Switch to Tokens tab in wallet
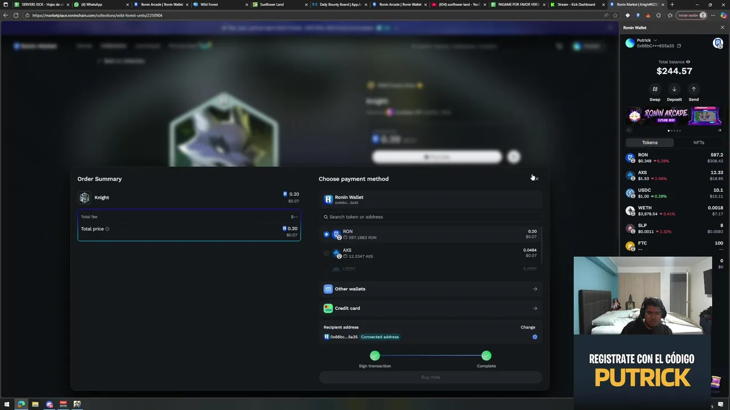This screenshot has width=730, height=410. (x=650, y=142)
